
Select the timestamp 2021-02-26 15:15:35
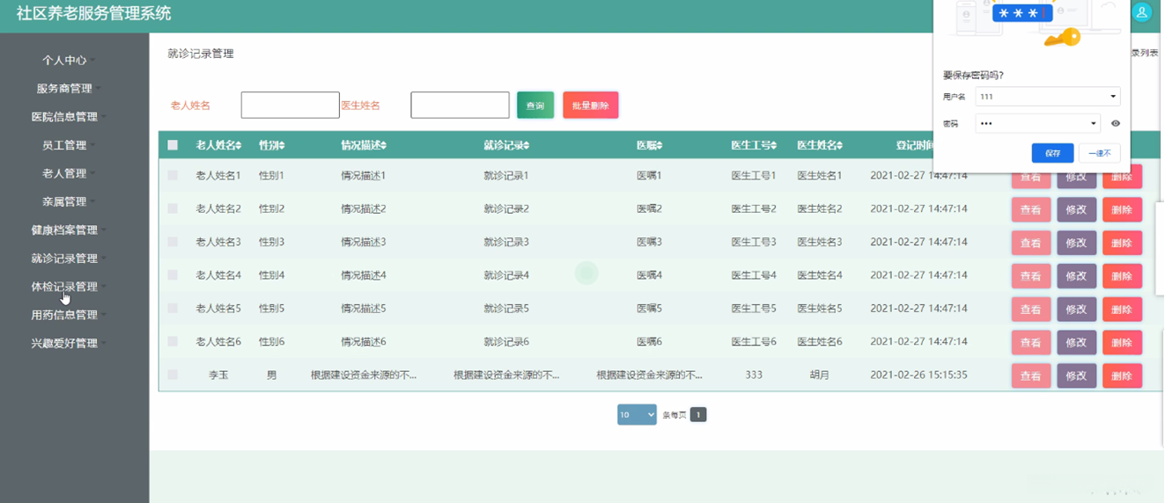tap(918, 375)
